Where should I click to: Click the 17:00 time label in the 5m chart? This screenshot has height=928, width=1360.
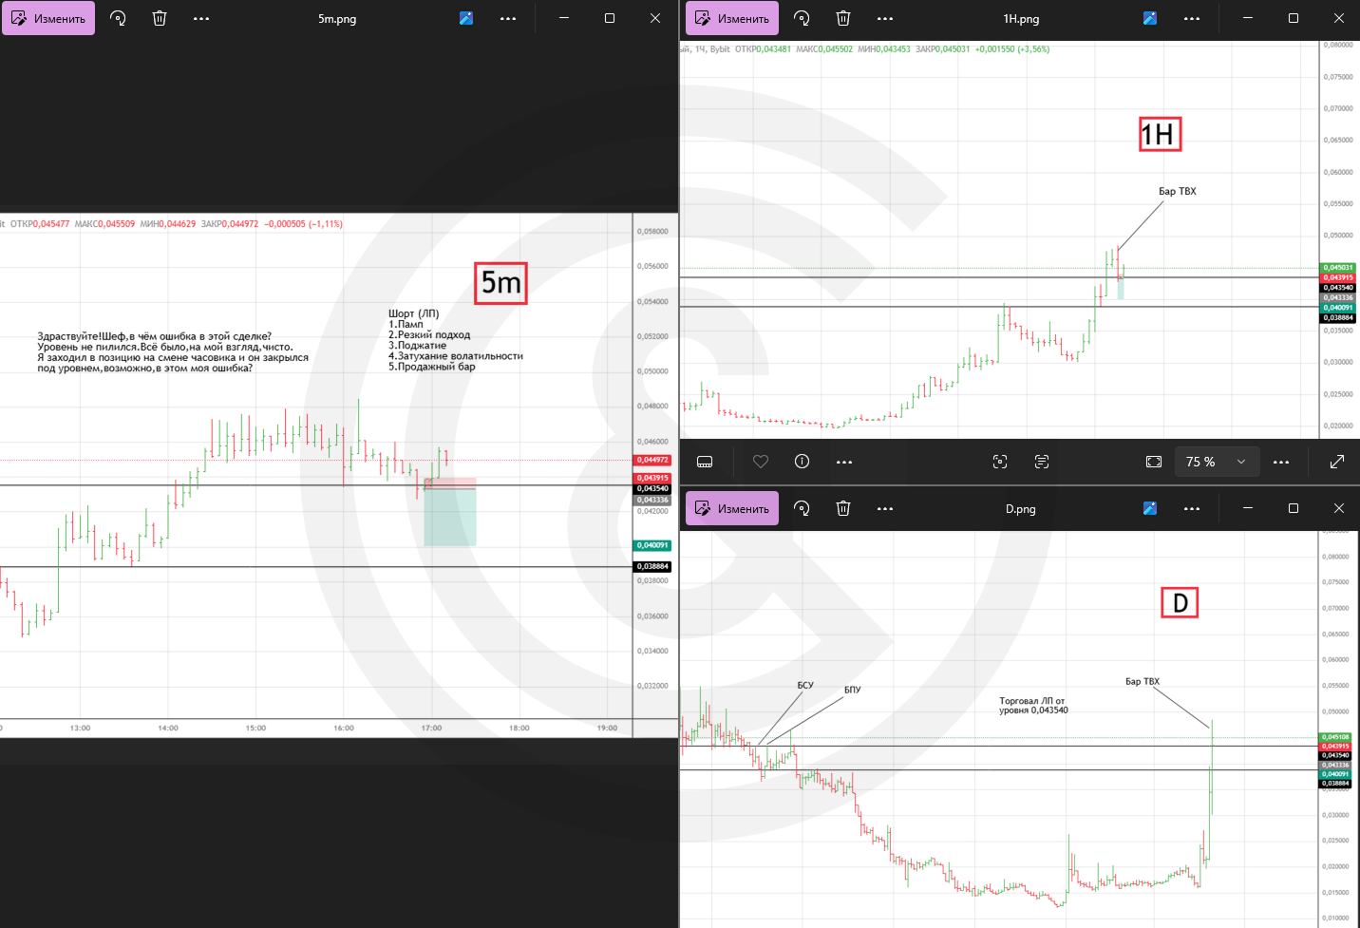432,729
